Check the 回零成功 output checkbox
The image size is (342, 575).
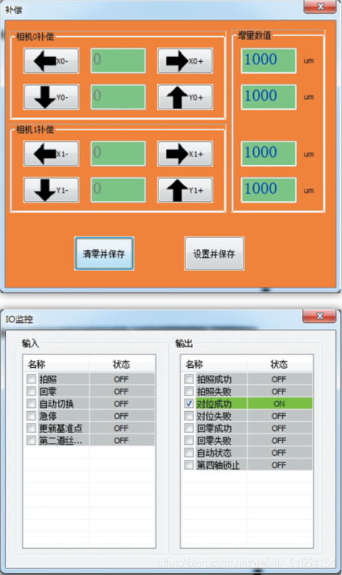point(189,428)
